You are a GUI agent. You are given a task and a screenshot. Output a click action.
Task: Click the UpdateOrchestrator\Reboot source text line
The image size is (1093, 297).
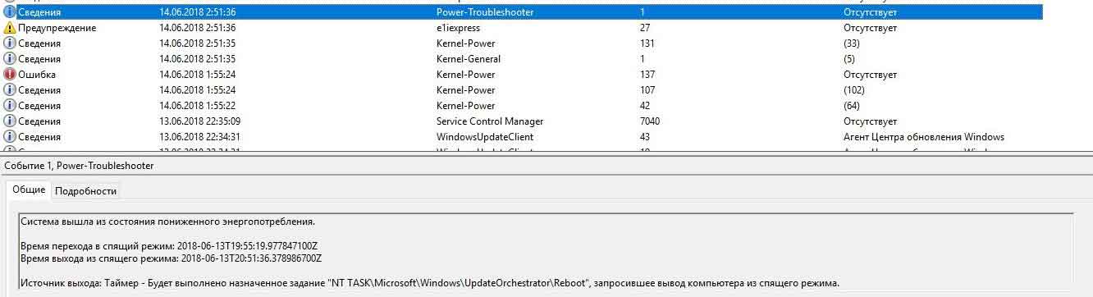[430, 284]
